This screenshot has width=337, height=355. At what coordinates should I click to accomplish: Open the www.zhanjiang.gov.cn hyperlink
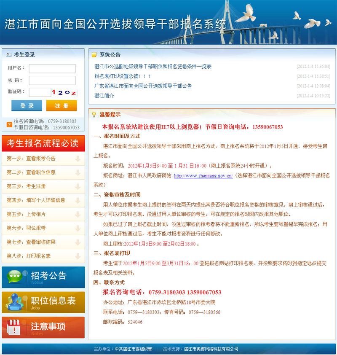pyautogui.click(x=203, y=176)
